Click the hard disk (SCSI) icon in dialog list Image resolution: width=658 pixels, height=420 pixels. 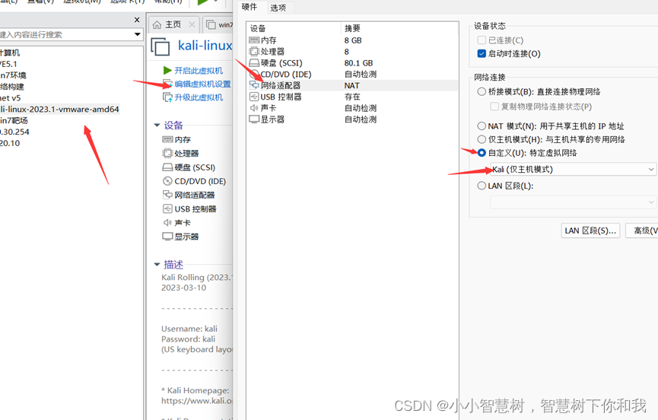[x=254, y=63]
